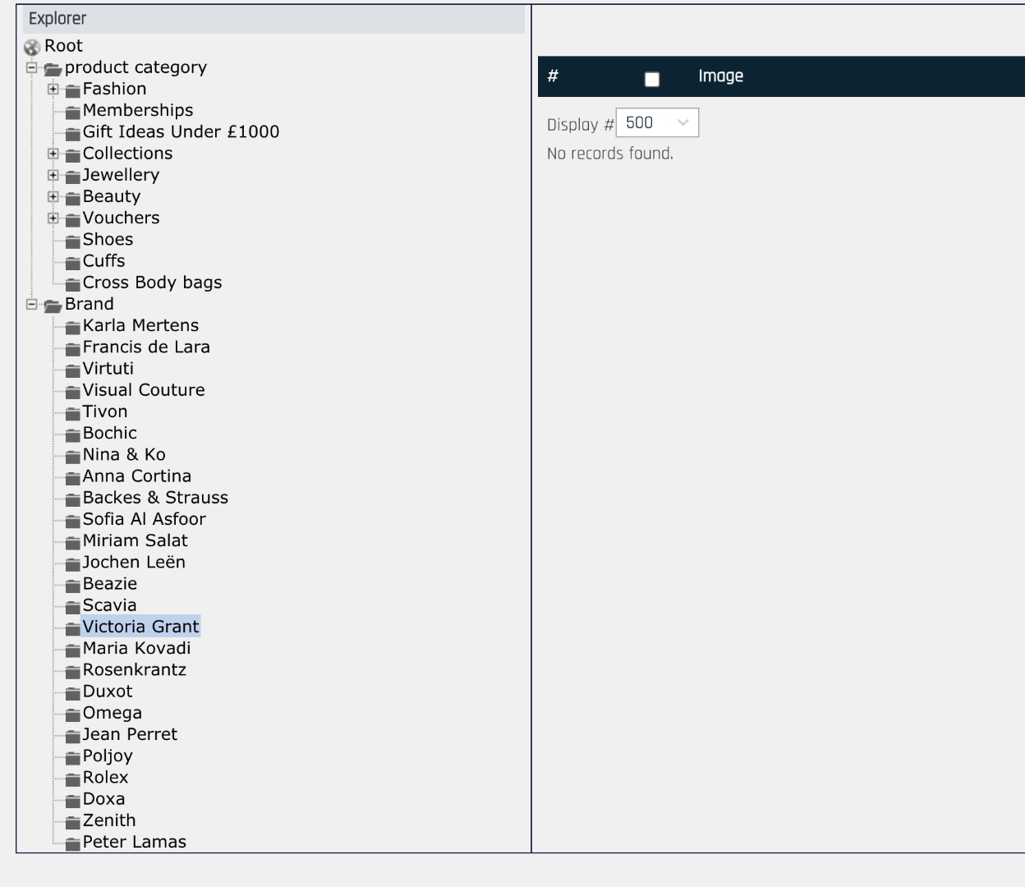Select the Poljoy brand
This screenshot has width=1025, height=887.
pos(108,756)
